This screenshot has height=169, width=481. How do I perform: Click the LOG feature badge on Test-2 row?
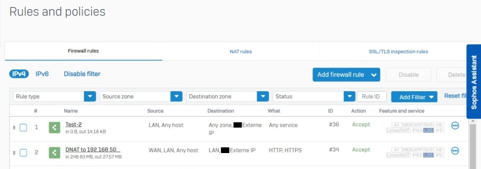coord(428,130)
